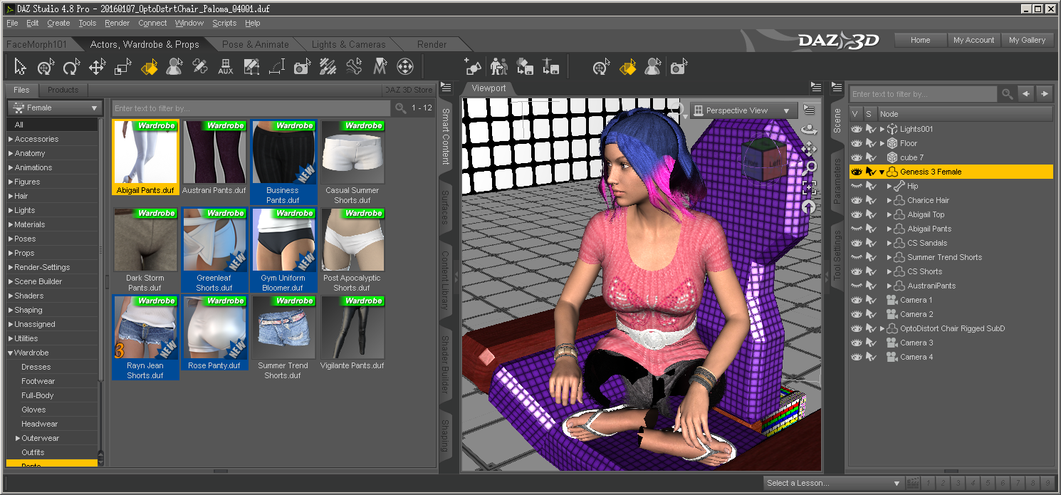
Task: Click the reset view up-arrow control
Action: coord(809,207)
